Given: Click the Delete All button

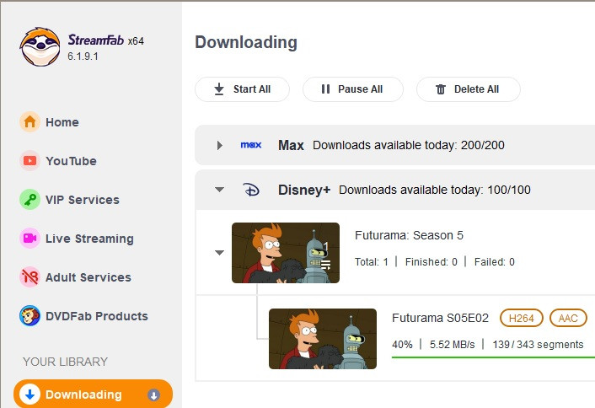Looking at the screenshot, I should point(469,89).
